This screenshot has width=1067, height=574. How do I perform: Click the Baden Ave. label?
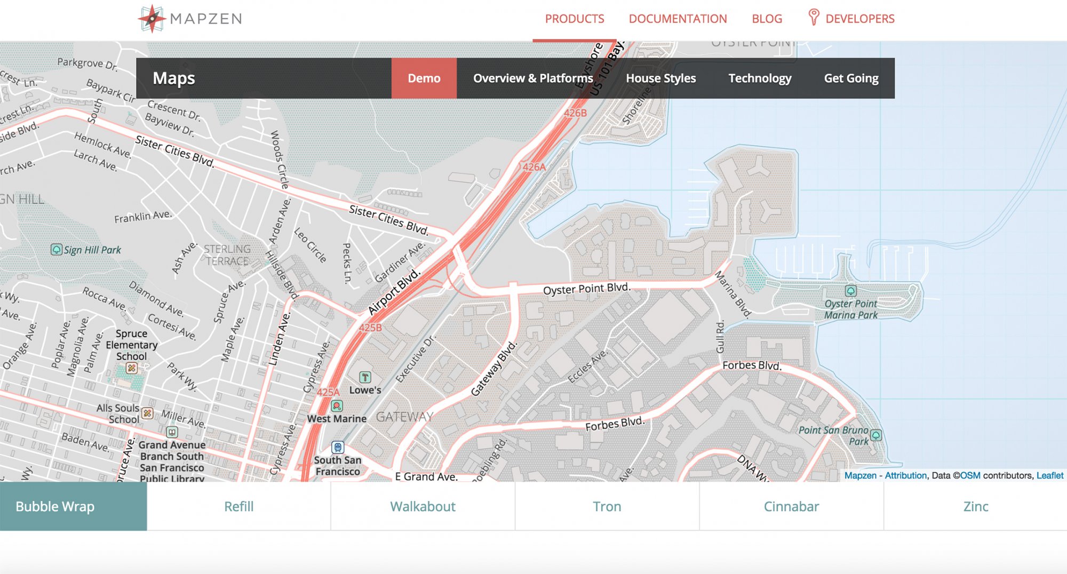pos(85,442)
